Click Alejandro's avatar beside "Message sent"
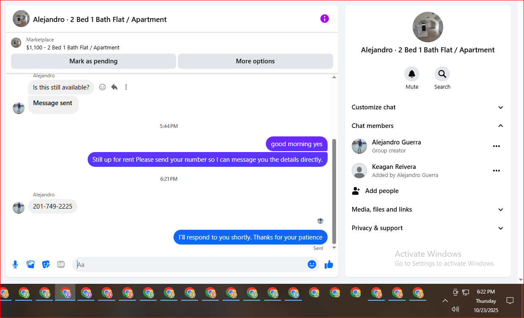The image size is (524, 318). [19, 108]
